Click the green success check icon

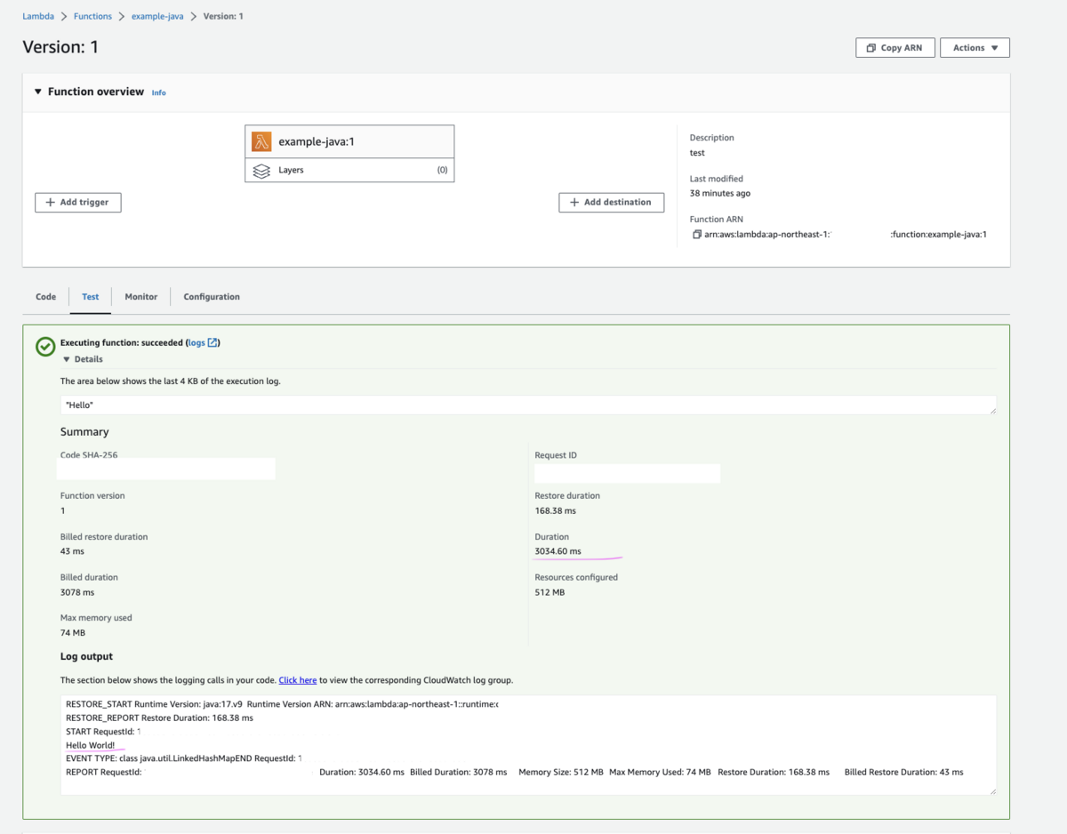pos(45,347)
